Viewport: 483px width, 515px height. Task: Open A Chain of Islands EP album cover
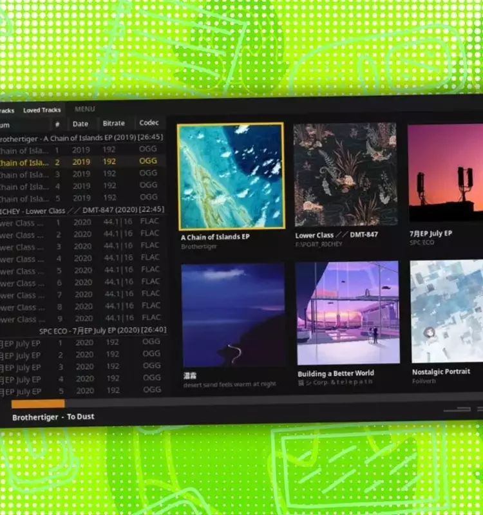[231, 176]
